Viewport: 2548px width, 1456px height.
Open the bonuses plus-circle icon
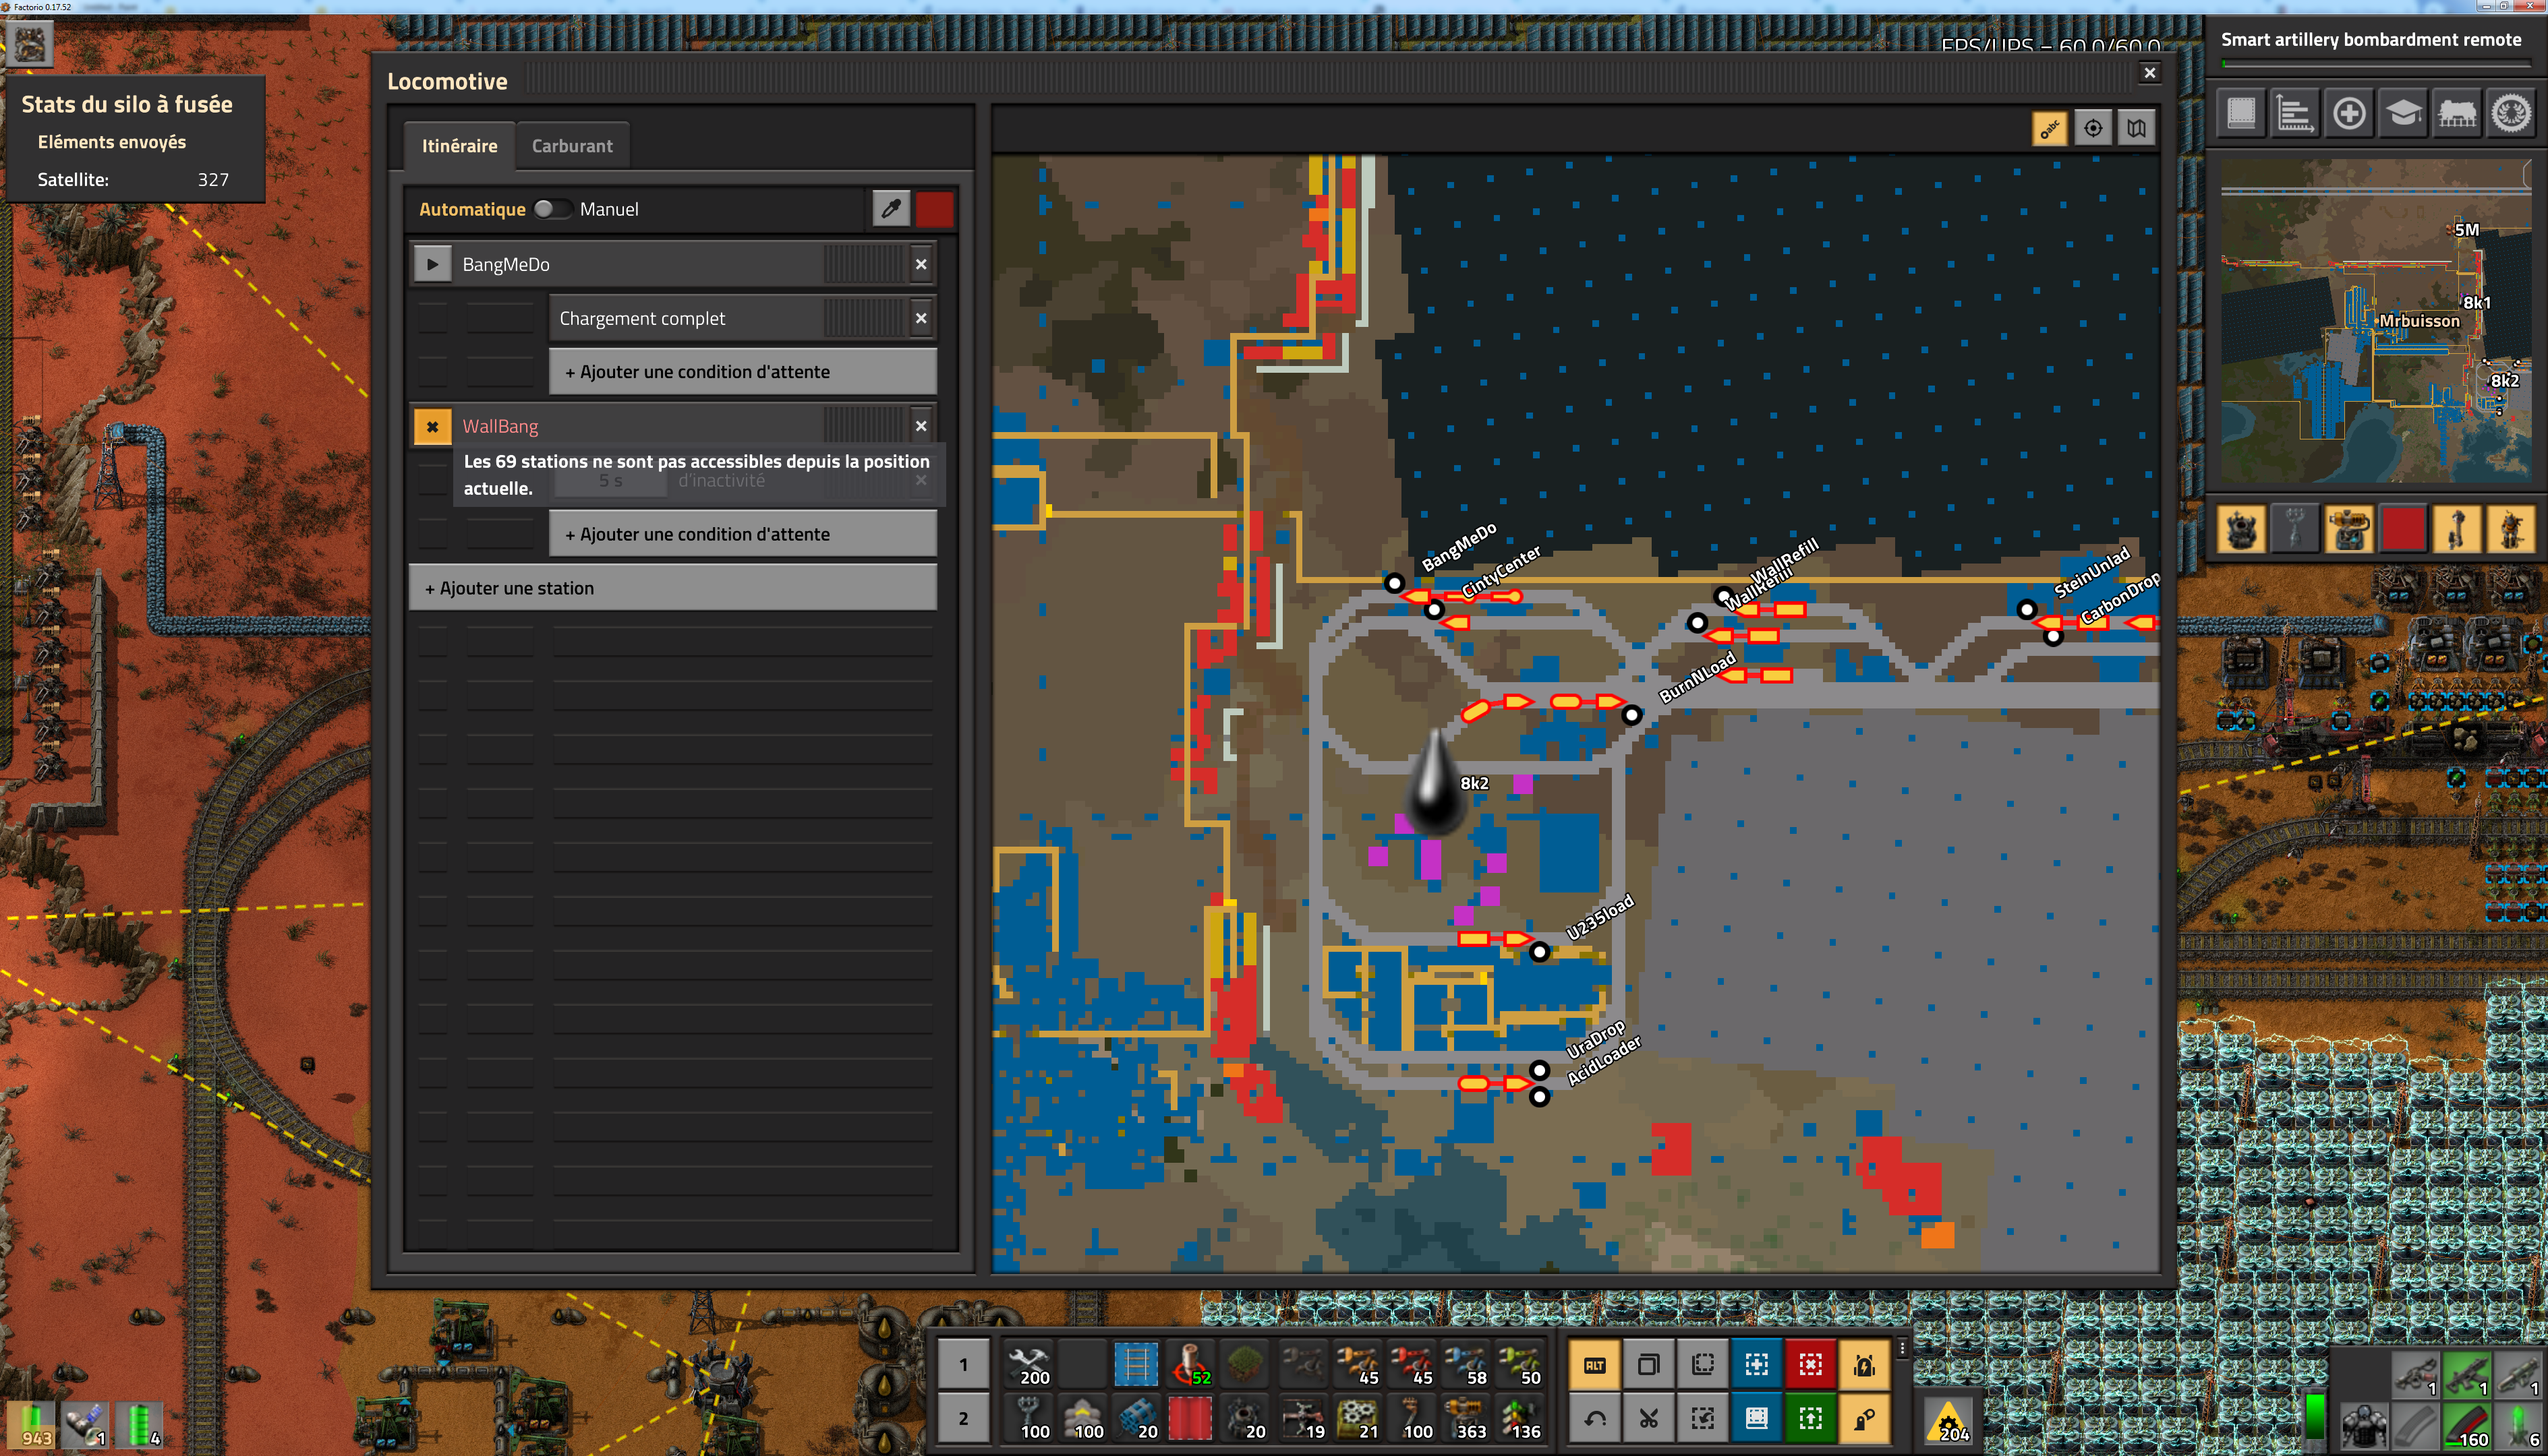click(2349, 113)
